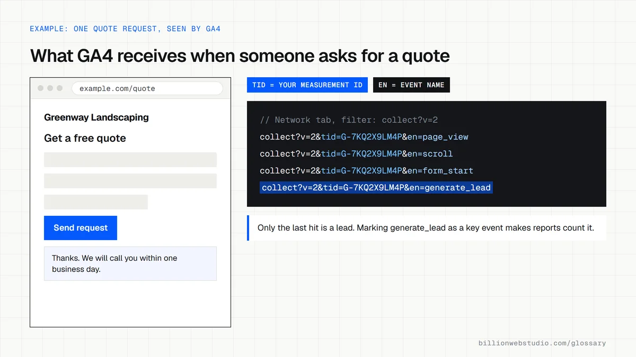636x357 pixels.
Task: Click the EN = EVENT NAME label
Action: coord(411,85)
